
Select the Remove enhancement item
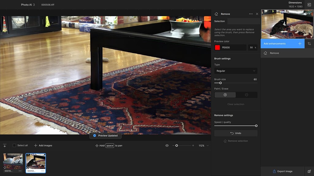coord(287,53)
